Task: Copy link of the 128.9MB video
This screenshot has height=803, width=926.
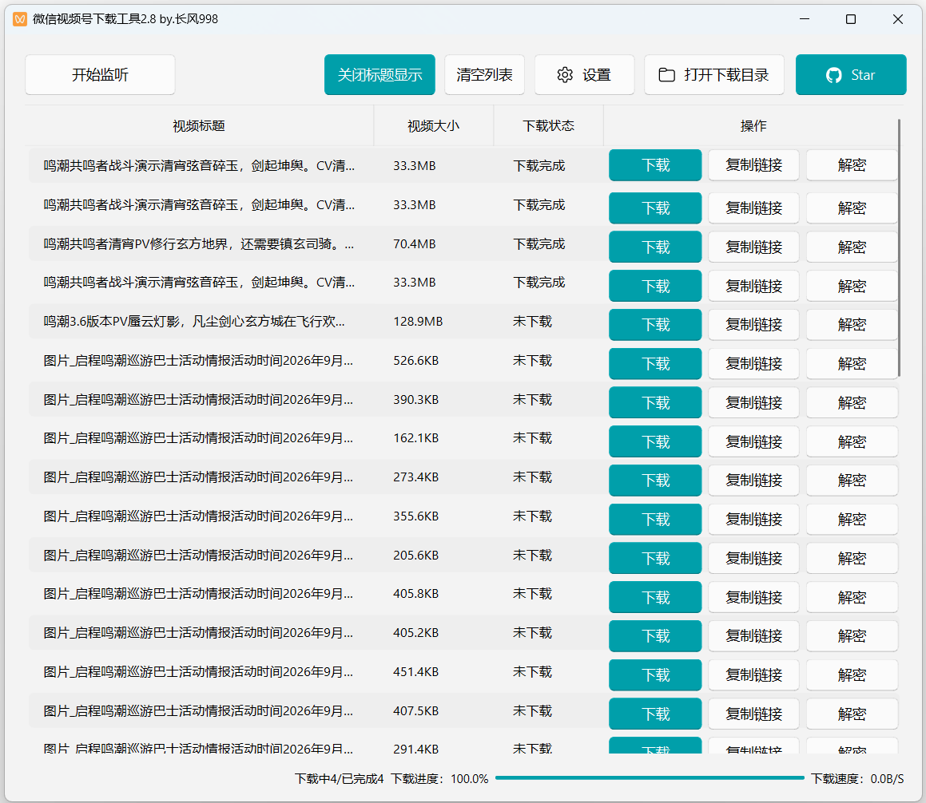Action: click(x=753, y=325)
